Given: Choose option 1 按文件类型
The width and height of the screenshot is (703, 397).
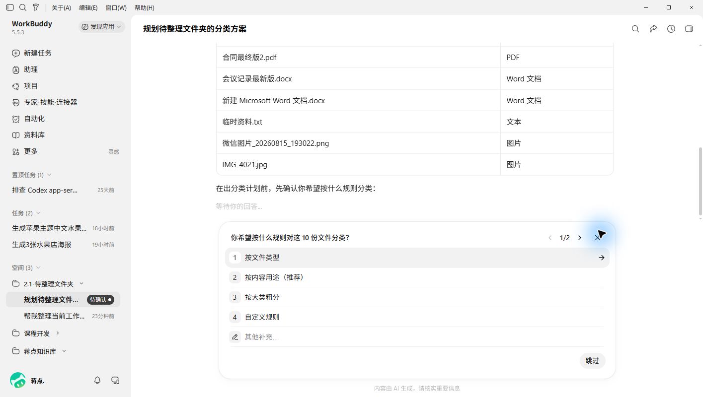Looking at the screenshot, I should pyautogui.click(x=417, y=258).
